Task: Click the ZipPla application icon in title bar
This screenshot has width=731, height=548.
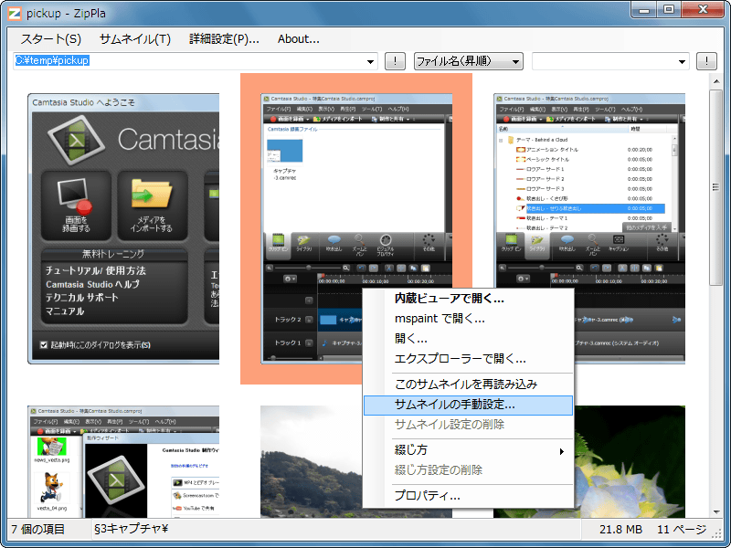Action: pos(15,13)
